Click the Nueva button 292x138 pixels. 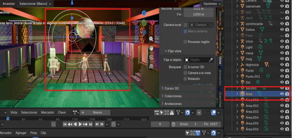(97, 113)
